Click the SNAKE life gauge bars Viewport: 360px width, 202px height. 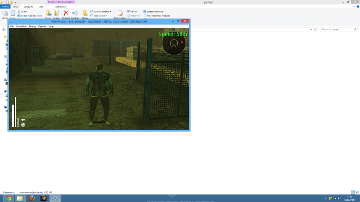click(x=14, y=112)
